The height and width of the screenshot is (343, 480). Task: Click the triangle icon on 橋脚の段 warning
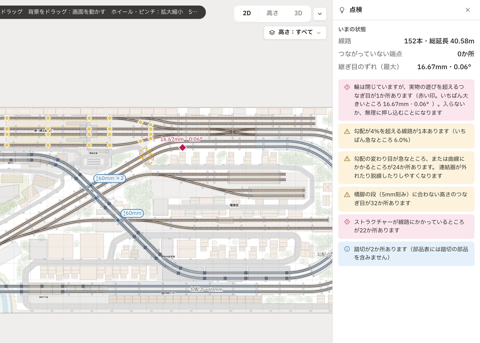(x=347, y=194)
